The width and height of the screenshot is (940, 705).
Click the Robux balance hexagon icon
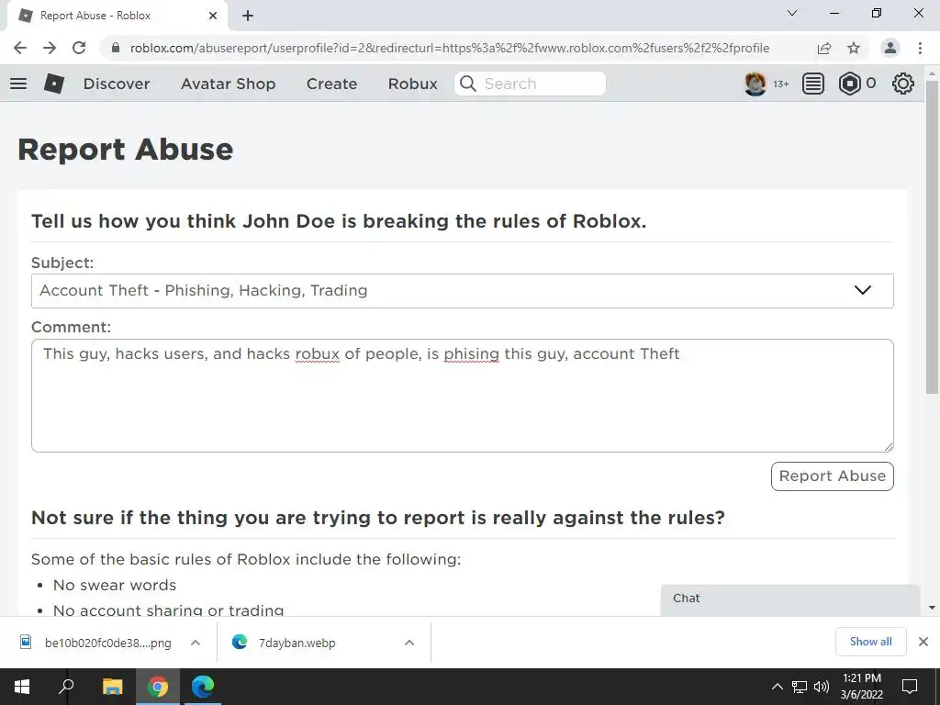point(849,84)
